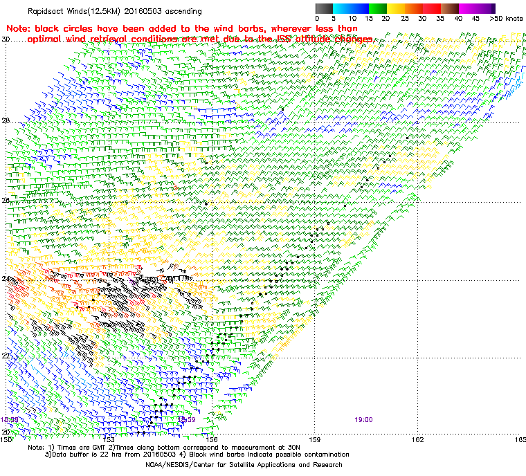Click the '>50 knots' legend label
This screenshot has height=476, width=526.
(506, 19)
